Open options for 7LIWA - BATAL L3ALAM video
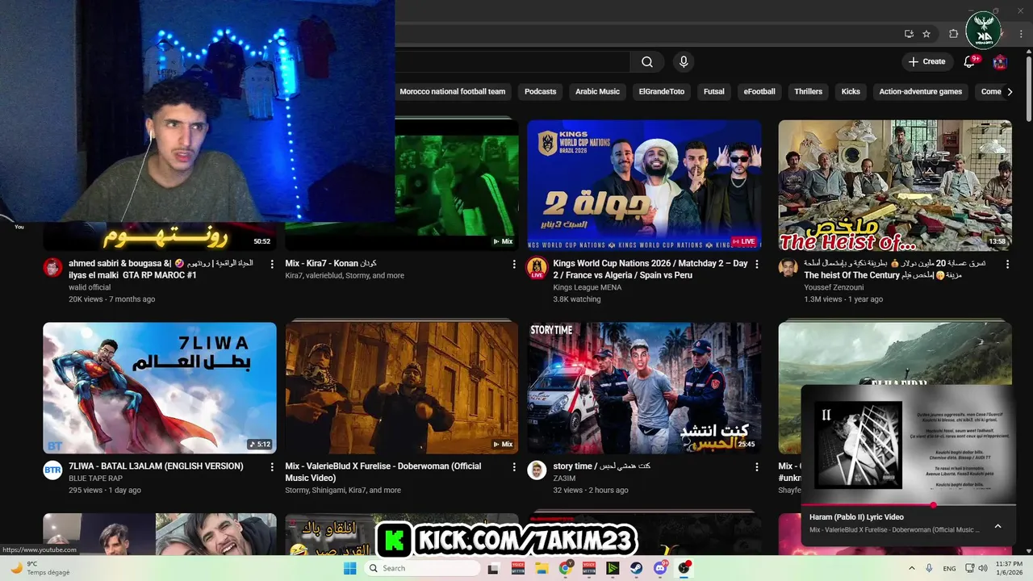Image resolution: width=1033 pixels, height=581 pixels. (x=272, y=466)
